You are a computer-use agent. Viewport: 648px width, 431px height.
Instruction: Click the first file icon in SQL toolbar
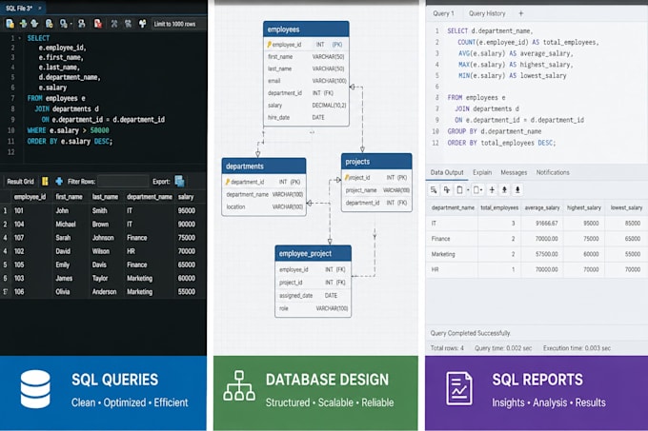click(x=10, y=24)
